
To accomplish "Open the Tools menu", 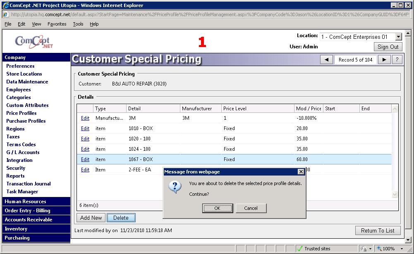I will tap(78, 24).
